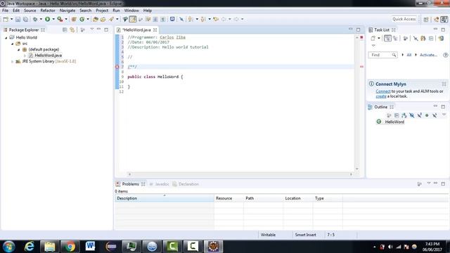Expand the JRE System Library node
The width and height of the screenshot is (450, 253).
[x=13, y=61]
